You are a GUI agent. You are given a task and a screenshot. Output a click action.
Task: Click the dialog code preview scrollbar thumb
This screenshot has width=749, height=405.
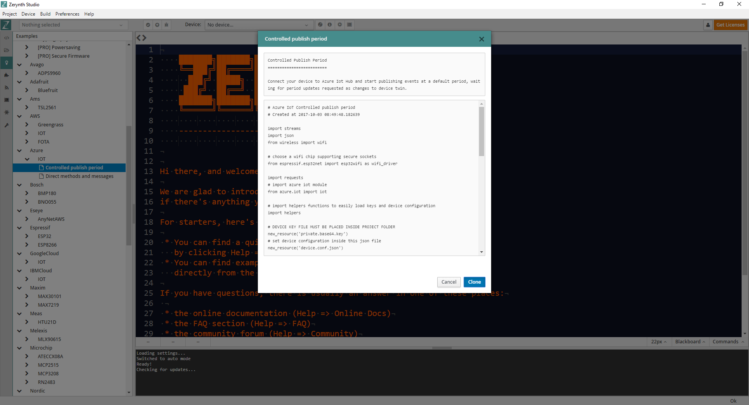pyautogui.click(x=481, y=131)
